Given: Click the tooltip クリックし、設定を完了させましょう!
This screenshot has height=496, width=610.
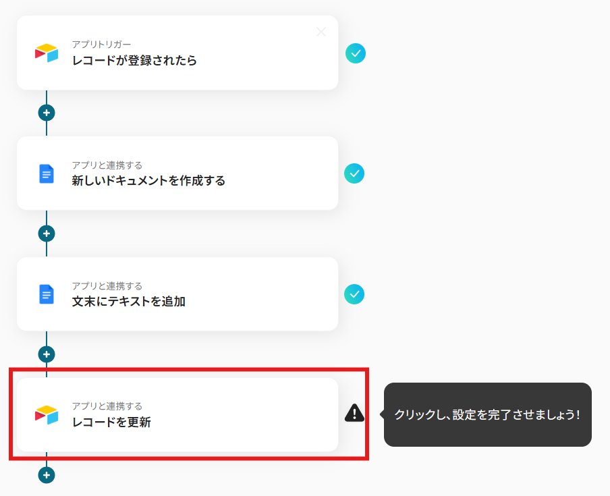Looking at the screenshot, I should point(487,415).
